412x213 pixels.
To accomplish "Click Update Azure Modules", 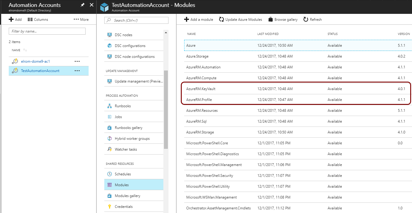I will [241, 20].
